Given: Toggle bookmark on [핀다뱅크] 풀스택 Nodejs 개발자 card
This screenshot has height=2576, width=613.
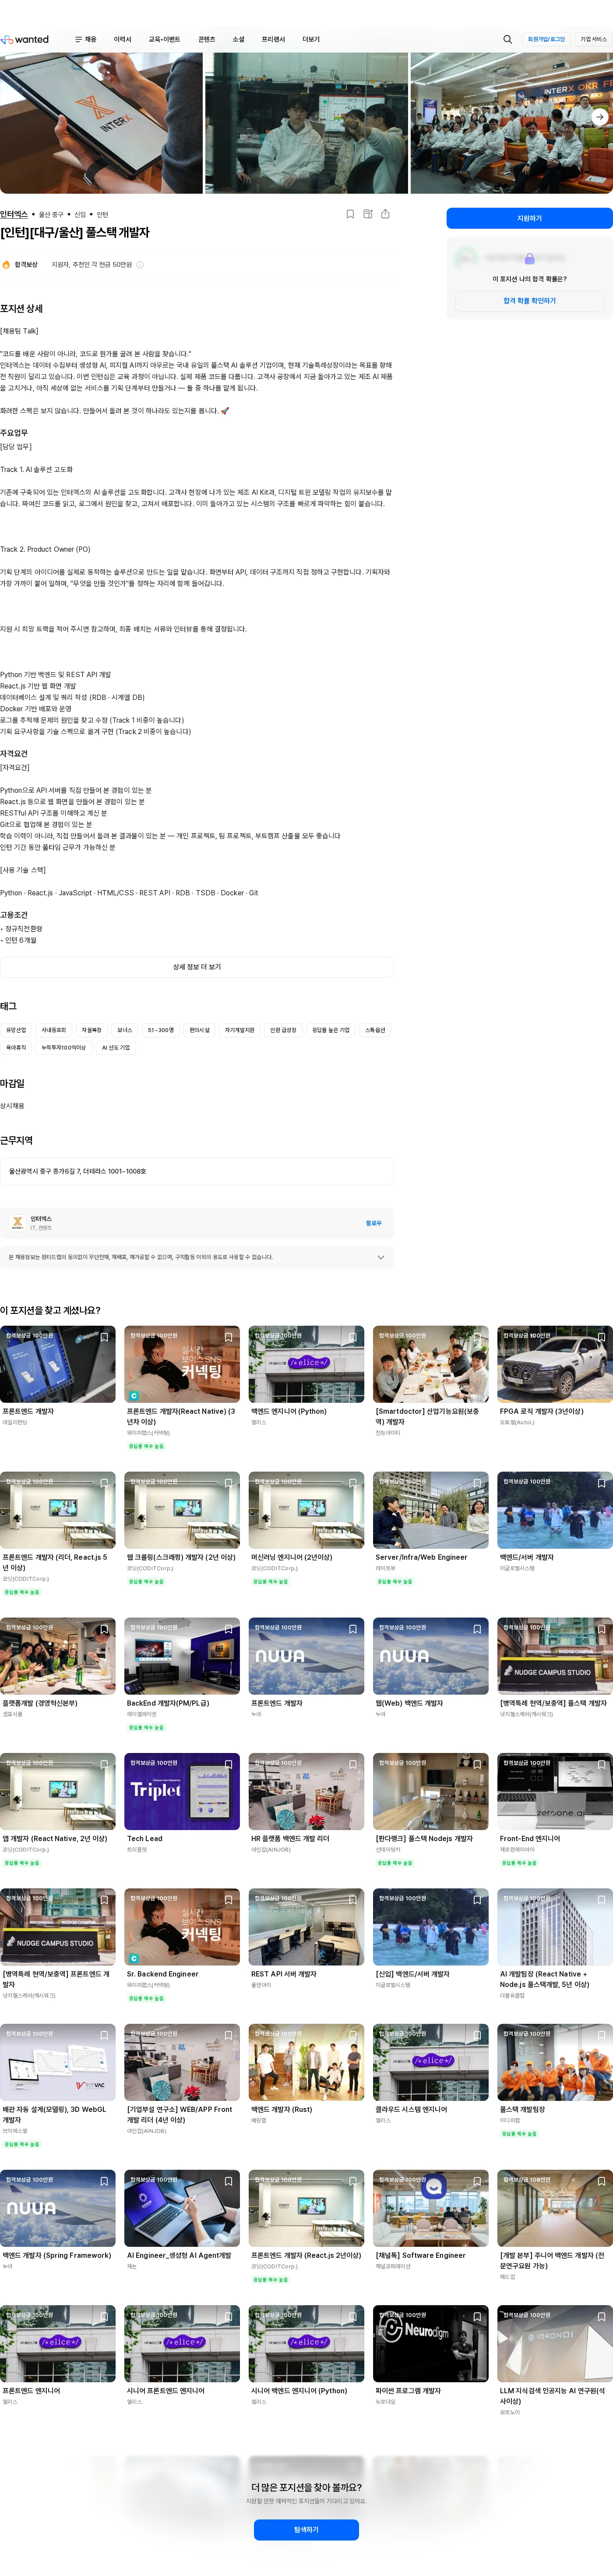Looking at the screenshot, I should point(477,1765).
